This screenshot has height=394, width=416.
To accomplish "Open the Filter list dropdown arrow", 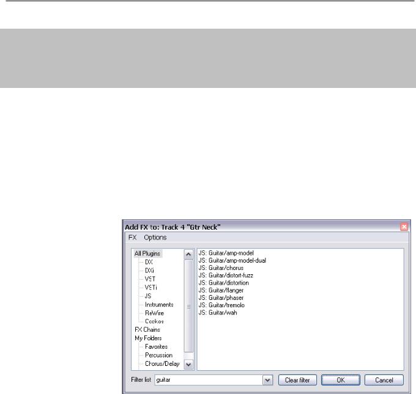I will tap(268, 380).
